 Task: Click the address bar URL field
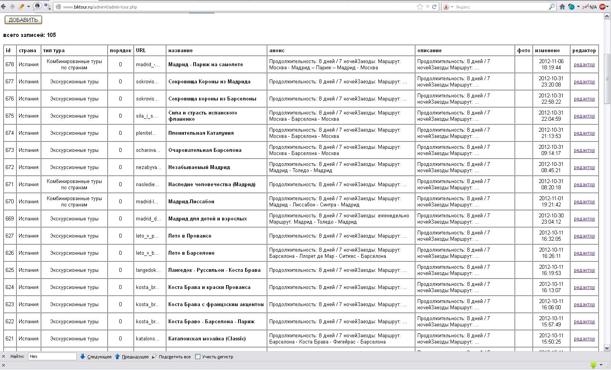pyautogui.click(x=238, y=7)
